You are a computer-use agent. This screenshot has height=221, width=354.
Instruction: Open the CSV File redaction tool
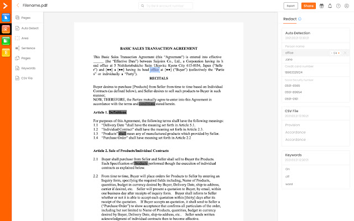click(24, 78)
